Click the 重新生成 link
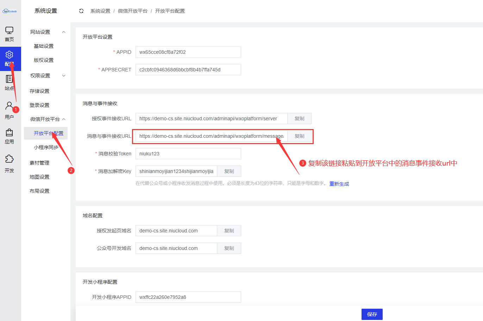This screenshot has width=483, height=321. click(x=339, y=184)
